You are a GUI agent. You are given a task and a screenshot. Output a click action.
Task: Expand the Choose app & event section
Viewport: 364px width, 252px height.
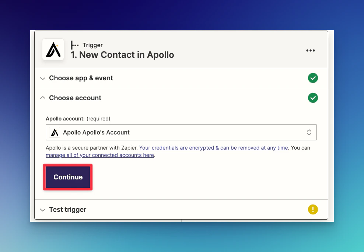click(42, 78)
